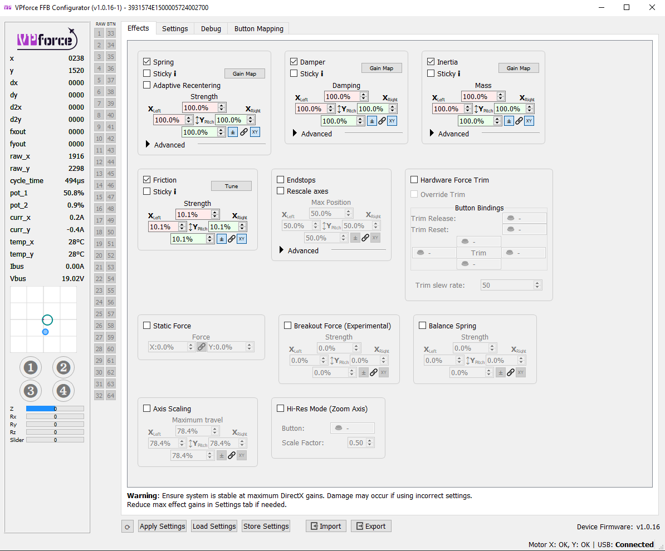The height and width of the screenshot is (551, 665).
Task: Toggle the Friction link chain icon
Action: click(x=232, y=239)
